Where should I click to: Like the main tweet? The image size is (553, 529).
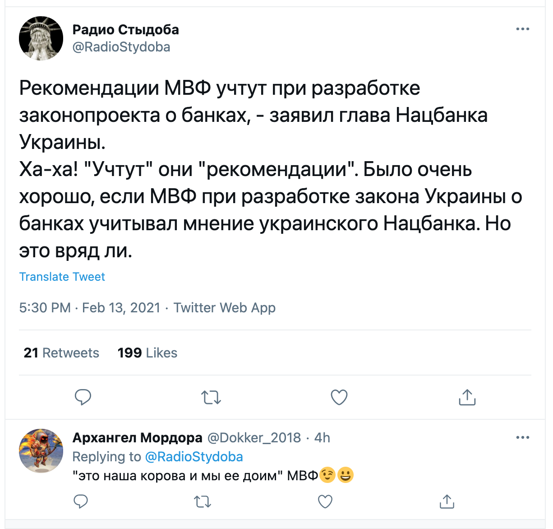[339, 397]
